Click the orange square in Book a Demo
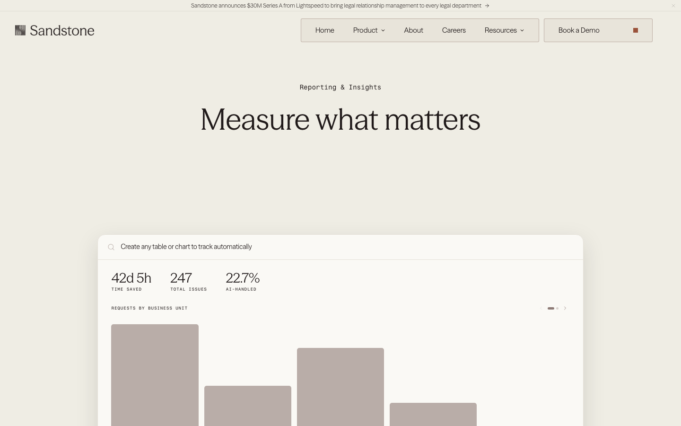681x426 pixels. click(636, 30)
